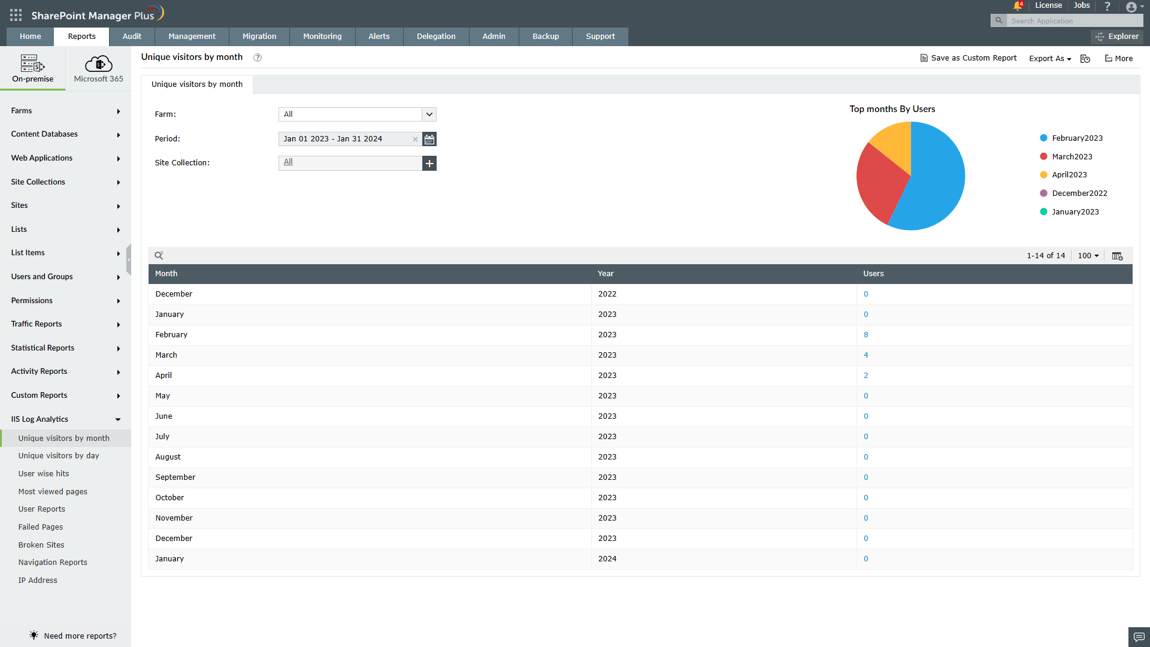Click the blue February2023 legend swatch
The height and width of the screenshot is (647, 1150).
point(1043,138)
